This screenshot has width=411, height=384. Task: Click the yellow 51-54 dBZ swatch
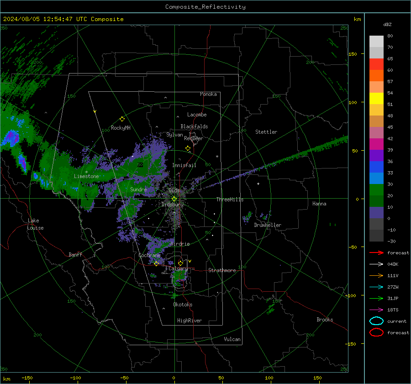coord(376,99)
